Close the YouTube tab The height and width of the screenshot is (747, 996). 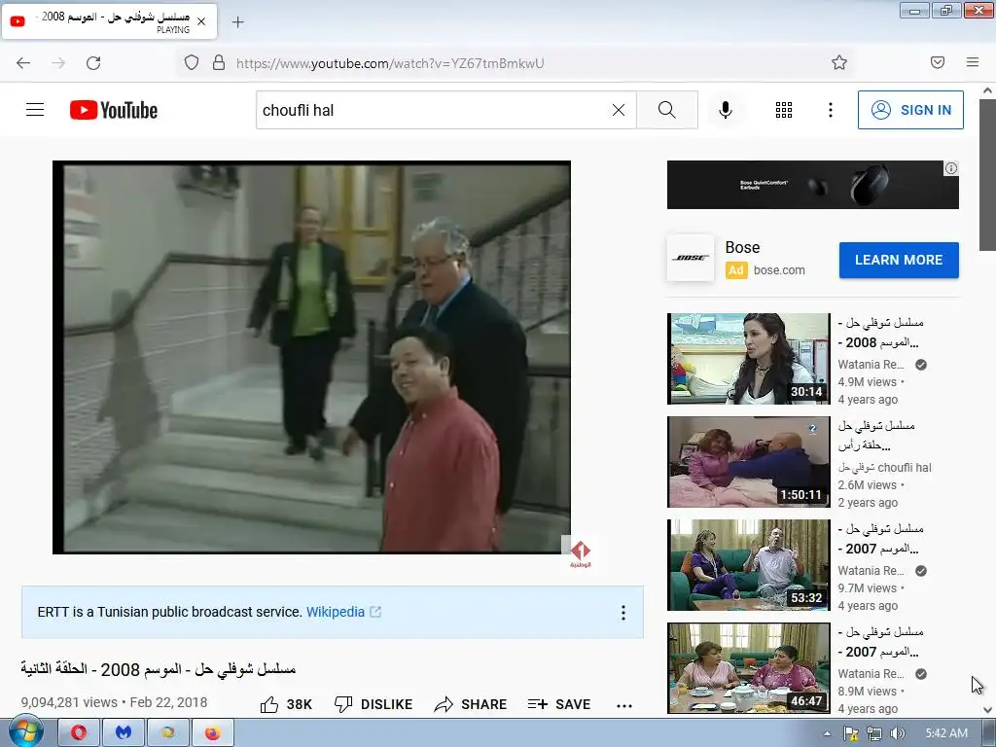point(201,21)
